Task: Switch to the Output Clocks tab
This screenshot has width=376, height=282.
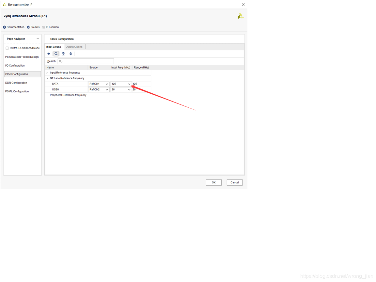Action: [x=74, y=47]
